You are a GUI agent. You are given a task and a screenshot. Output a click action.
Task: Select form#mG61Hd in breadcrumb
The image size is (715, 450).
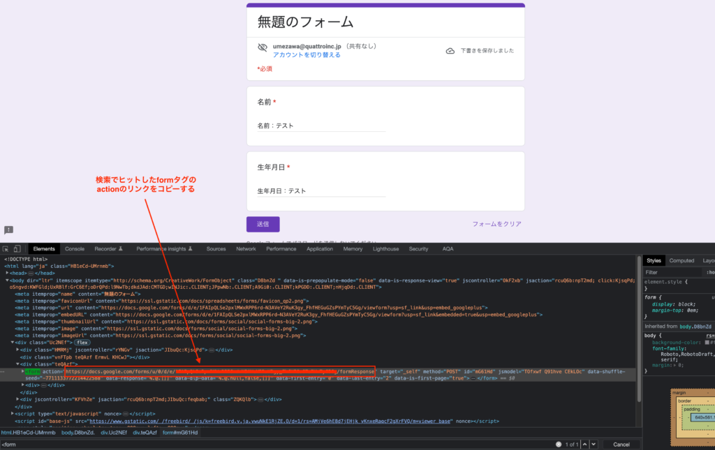click(x=180, y=433)
